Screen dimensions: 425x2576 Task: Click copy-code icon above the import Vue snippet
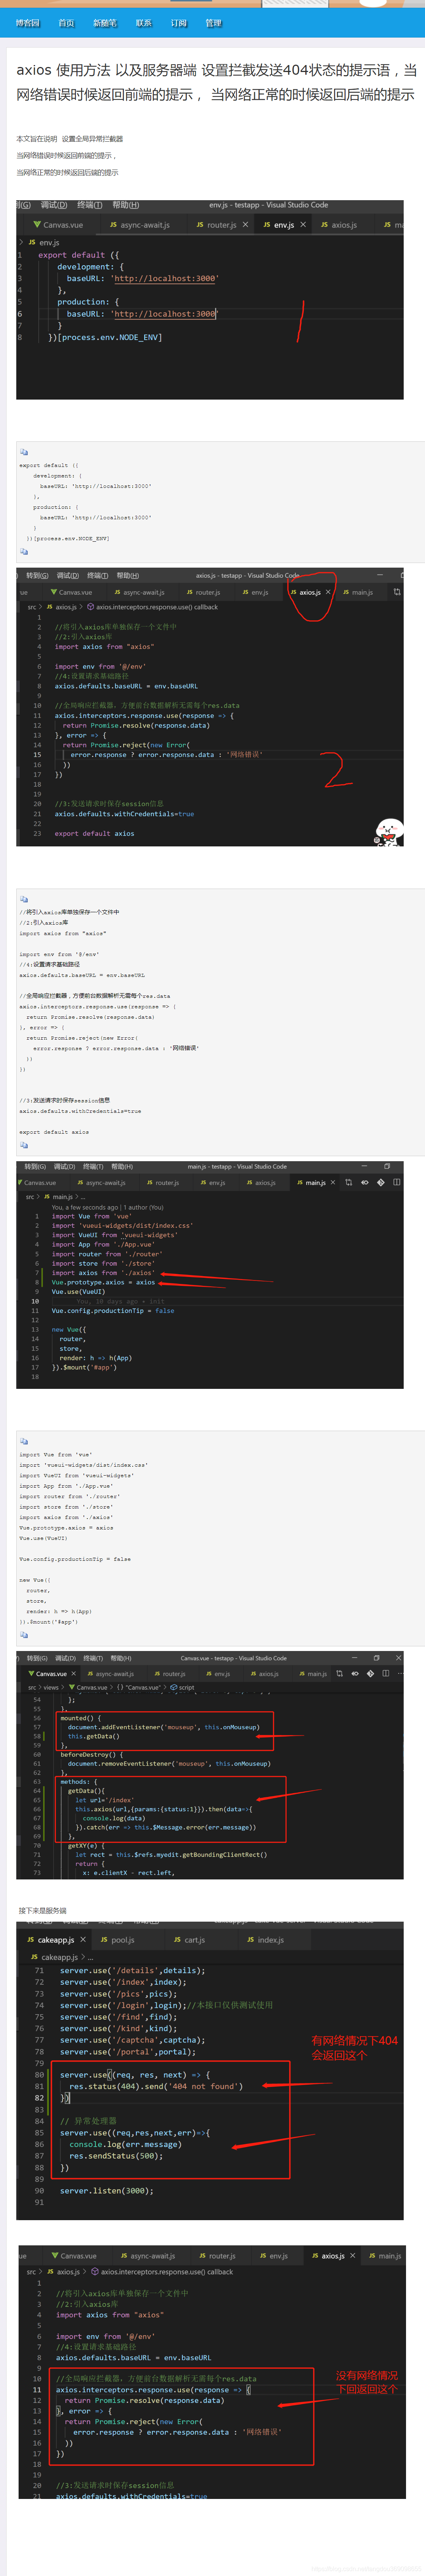(24, 1442)
